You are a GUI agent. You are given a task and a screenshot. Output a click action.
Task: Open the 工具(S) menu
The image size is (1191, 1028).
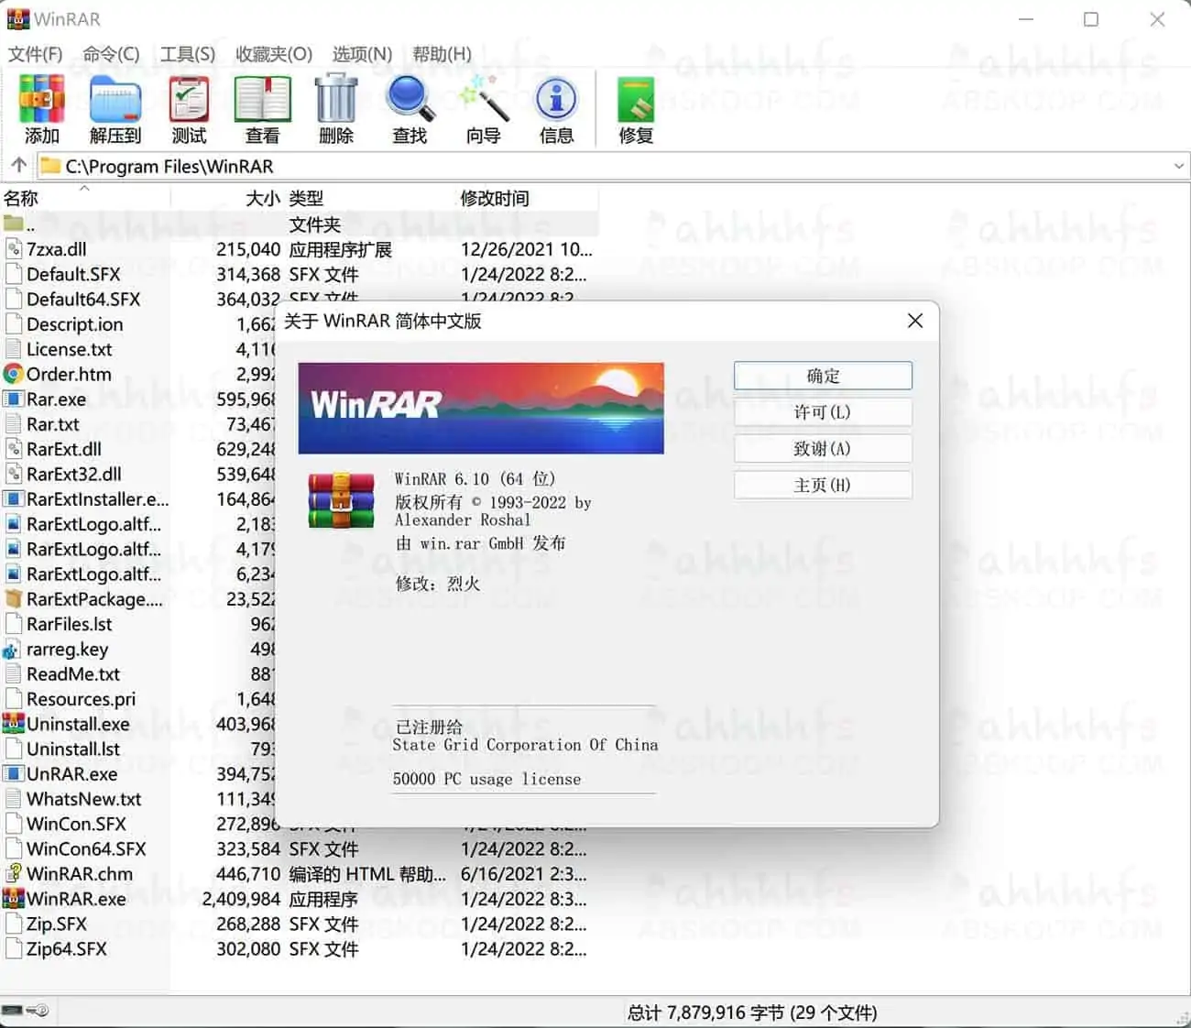pyautogui.click(x=188, y=54)
